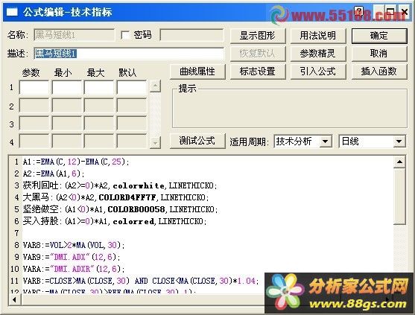Click the 描述 description field
This screenshot has height=315, width=415.
(129, 54)
